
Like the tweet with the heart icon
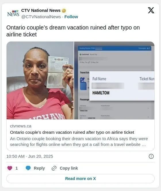click(x=10, y=168)
